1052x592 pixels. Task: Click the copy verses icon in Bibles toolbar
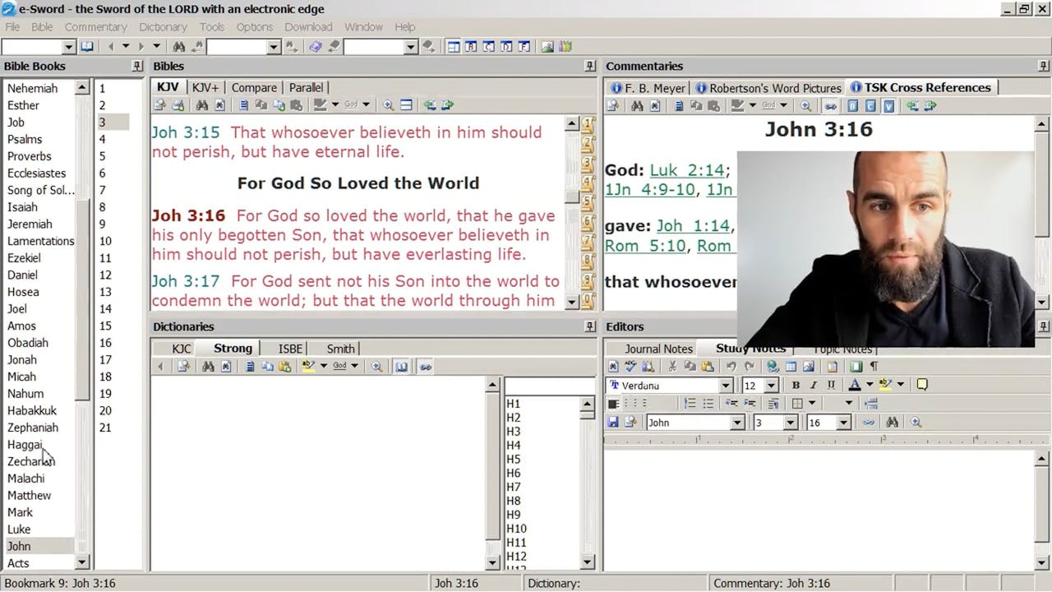coord(261,104)
